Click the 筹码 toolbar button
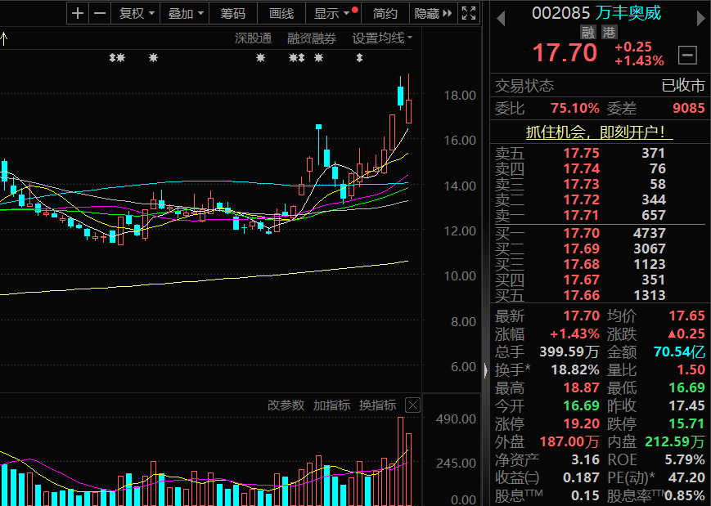Viewport: 711px width, 506px height. coord(232,13)
